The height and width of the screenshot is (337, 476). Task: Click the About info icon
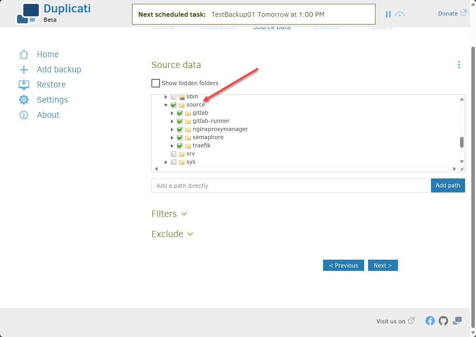24,115
